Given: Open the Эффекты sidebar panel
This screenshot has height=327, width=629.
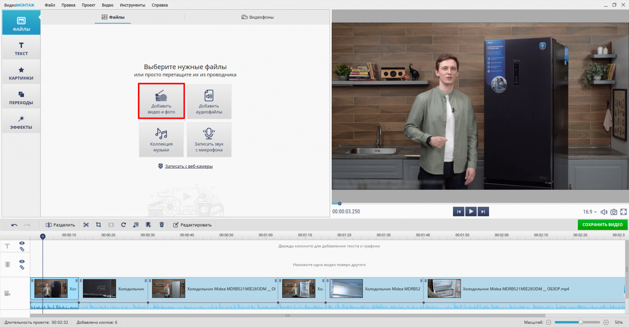Looking at the screenshot, I should [x=21, y=122].
